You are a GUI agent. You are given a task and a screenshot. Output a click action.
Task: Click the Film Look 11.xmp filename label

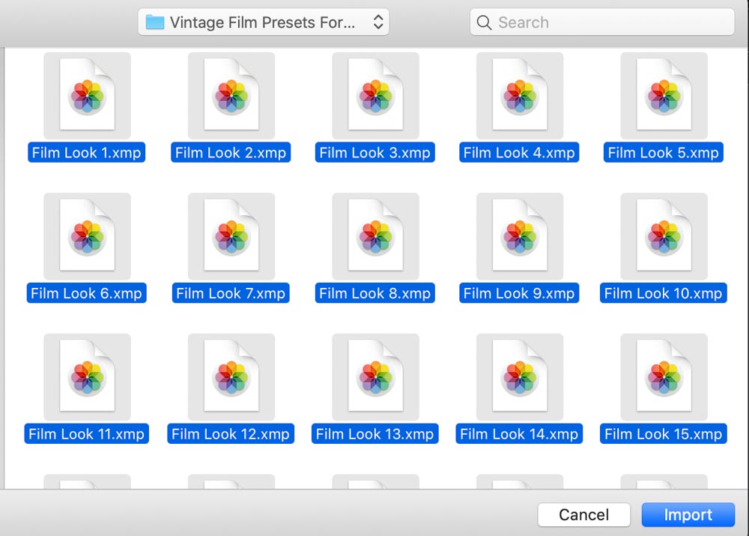click(86, 434)
